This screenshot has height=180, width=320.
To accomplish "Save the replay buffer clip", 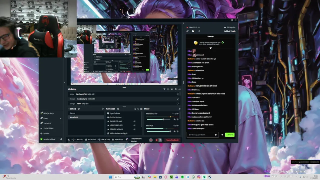I will 160,140.
